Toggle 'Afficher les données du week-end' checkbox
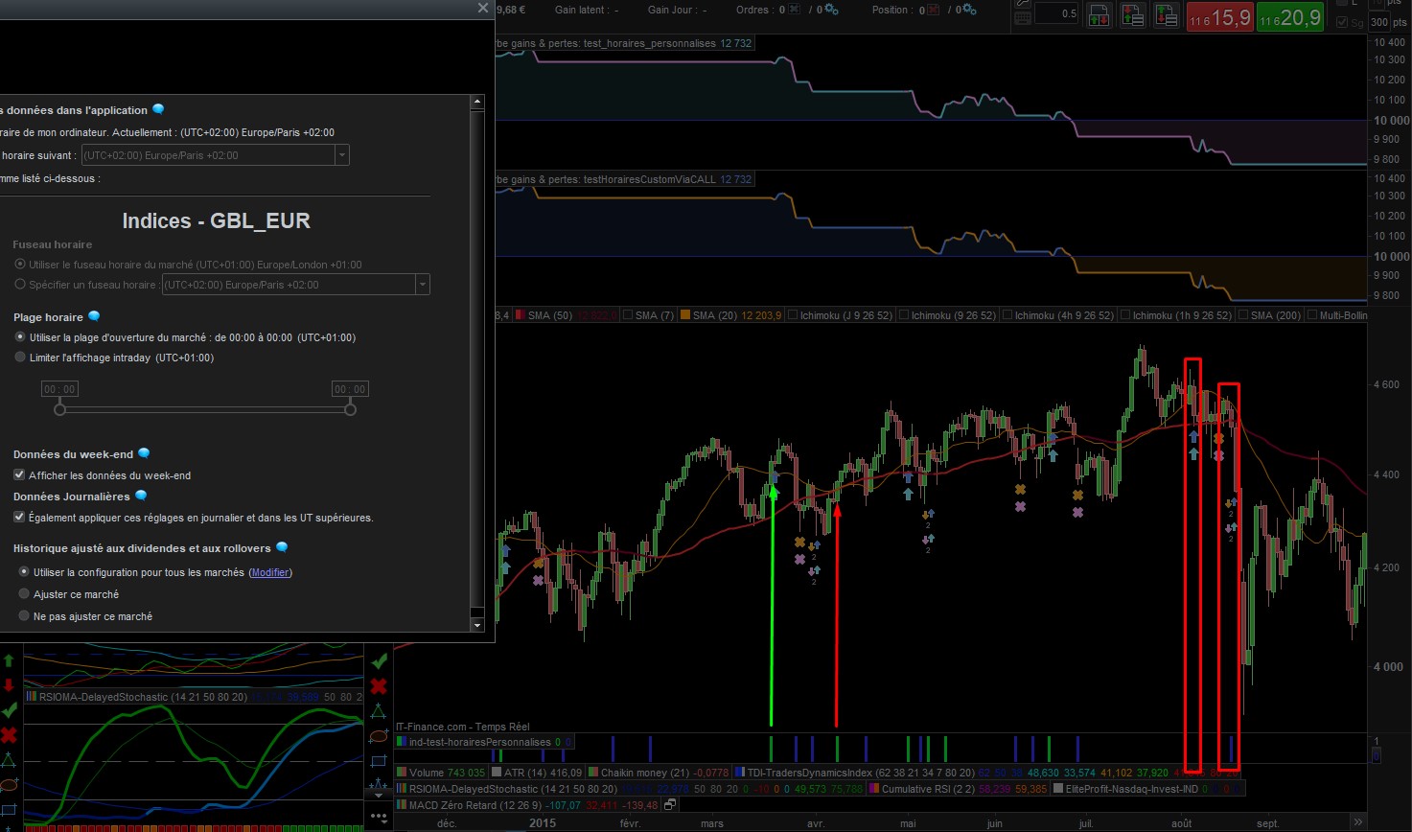Screen dimensions: 1412x832 (19, 475)
